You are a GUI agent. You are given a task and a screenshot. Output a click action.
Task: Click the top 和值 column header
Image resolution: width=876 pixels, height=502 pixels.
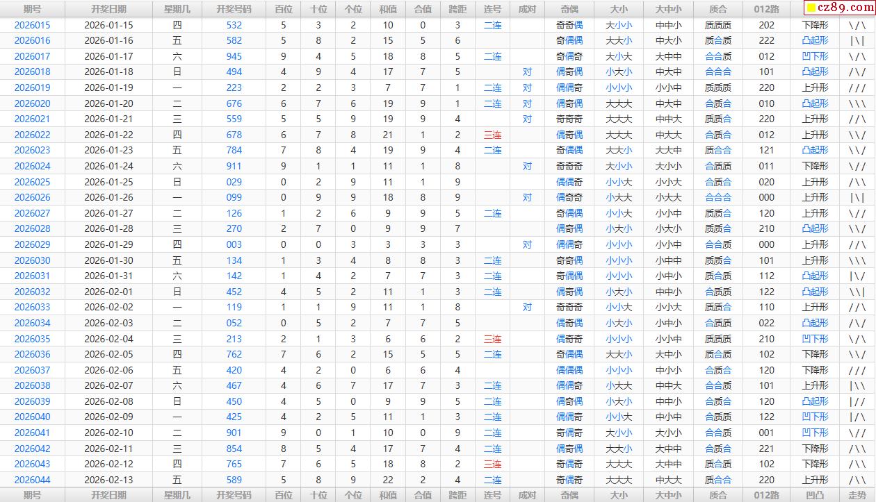(x=388, y=9)
